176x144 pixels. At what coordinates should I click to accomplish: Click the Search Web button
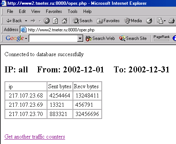coord(100,38)
